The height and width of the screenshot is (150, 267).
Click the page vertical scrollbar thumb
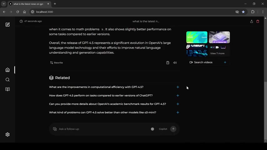pyautogui.click(x=265, y=111)
